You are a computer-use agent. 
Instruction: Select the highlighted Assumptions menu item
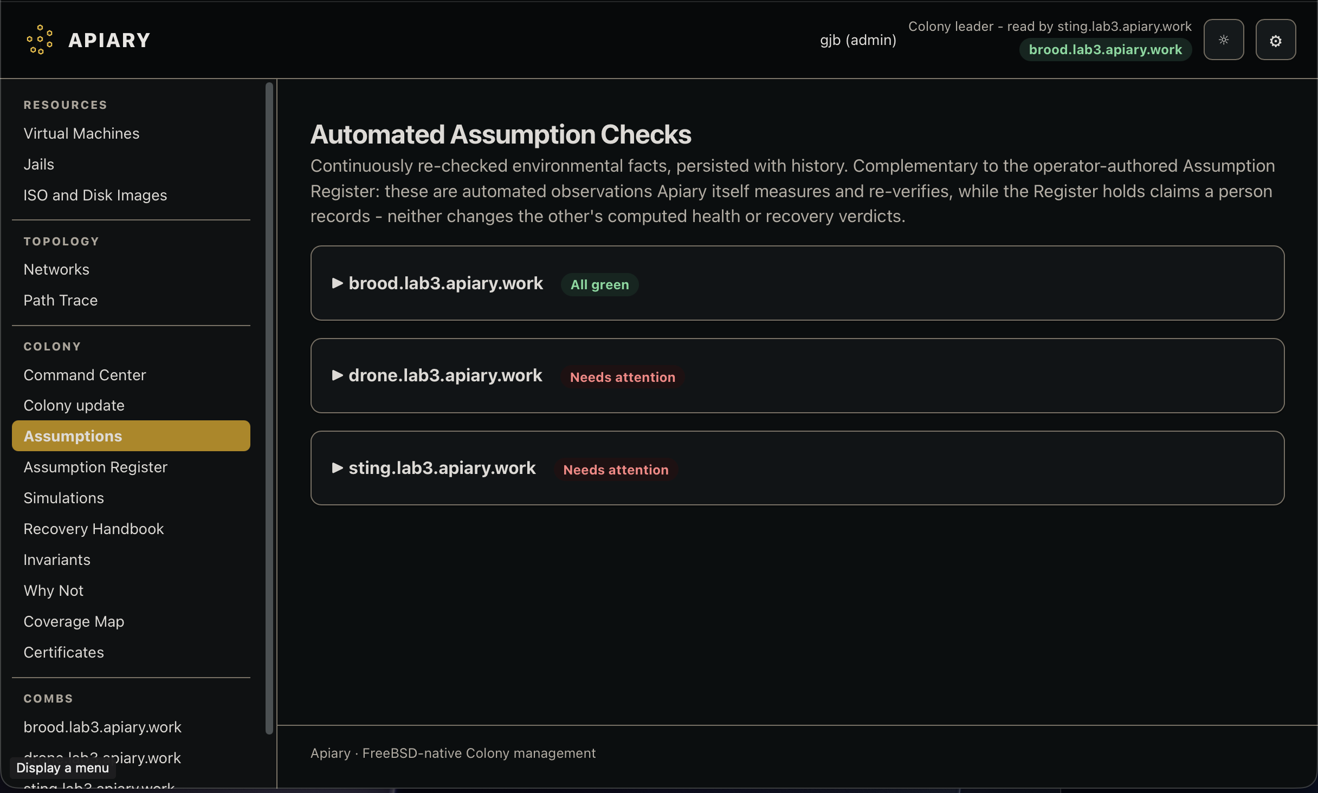[131, 436]
